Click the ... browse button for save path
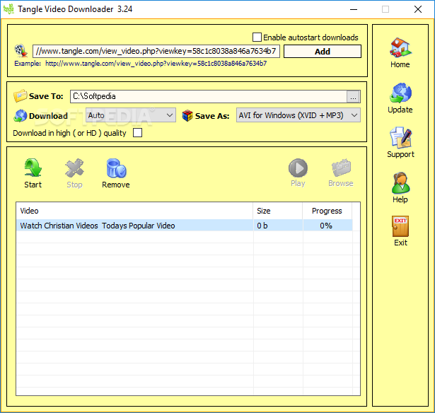The height and width of the screenshot is (413, 435). click(x=353, y=96)
